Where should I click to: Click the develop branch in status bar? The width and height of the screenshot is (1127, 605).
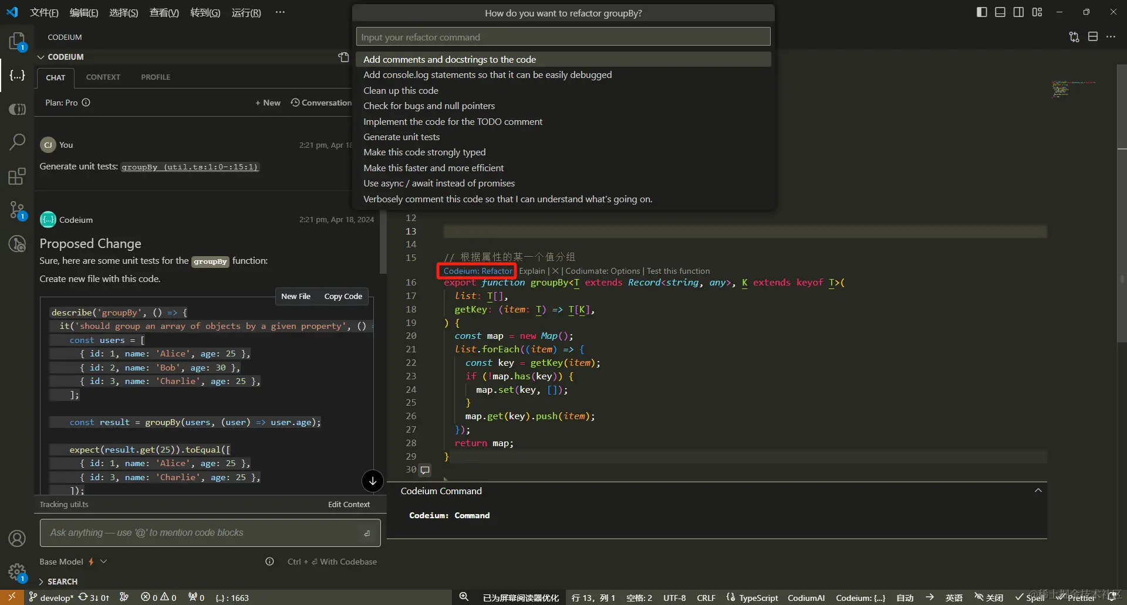pyautogui.click(x=51, y=597)
